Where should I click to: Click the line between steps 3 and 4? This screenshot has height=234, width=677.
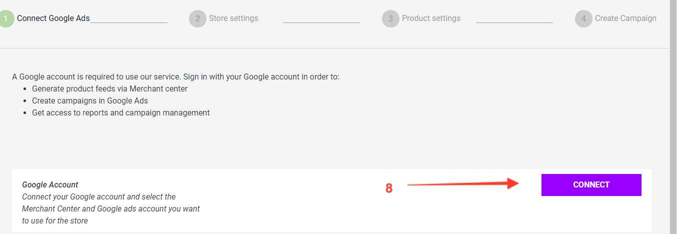tap(514, 22)
